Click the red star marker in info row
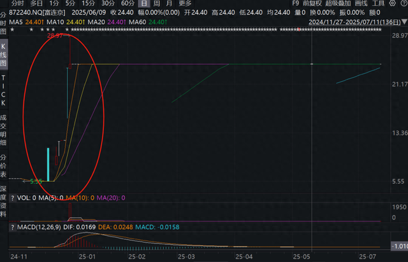 [x=299, y=30]
